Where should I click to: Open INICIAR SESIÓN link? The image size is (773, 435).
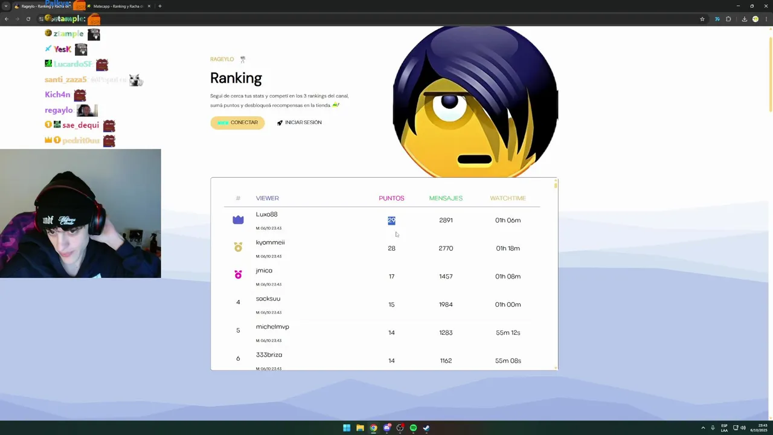(x=303, y=123)
